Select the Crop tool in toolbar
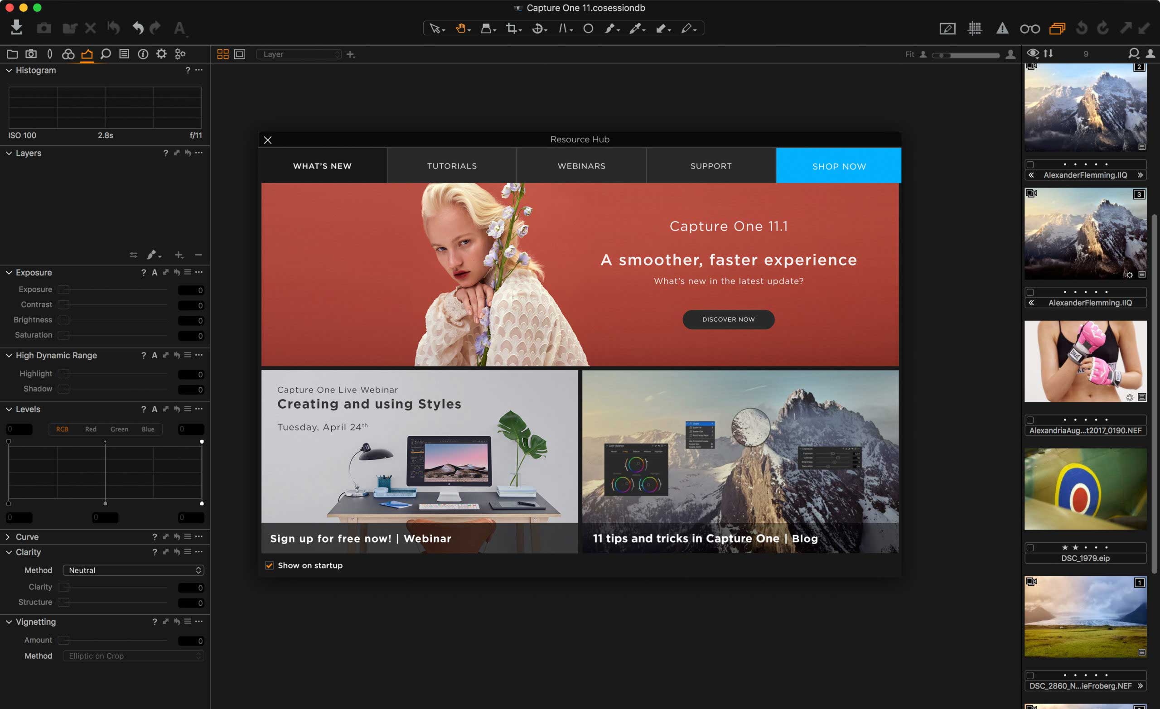Screen dimensions: 1160x709 click(511, 29)
